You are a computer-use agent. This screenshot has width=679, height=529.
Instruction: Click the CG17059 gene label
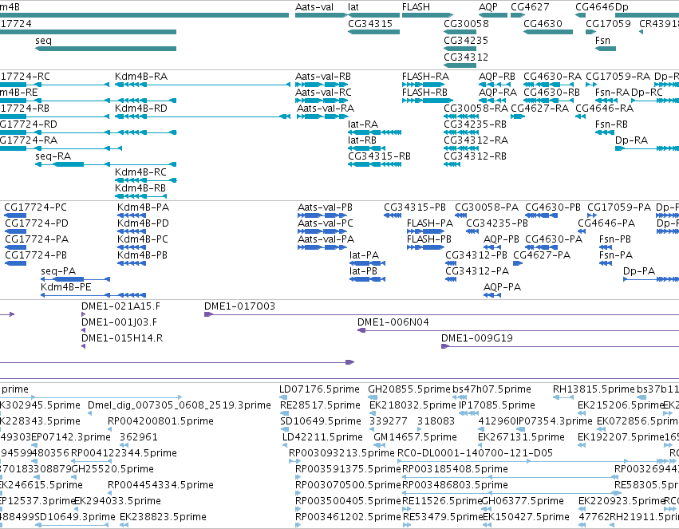pos(608,24)
